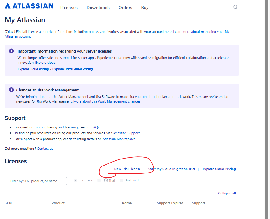The height and width of the screenshot is (219, 270).
Task: Toggle the Licenses filter checkbox
Action: 76,180
